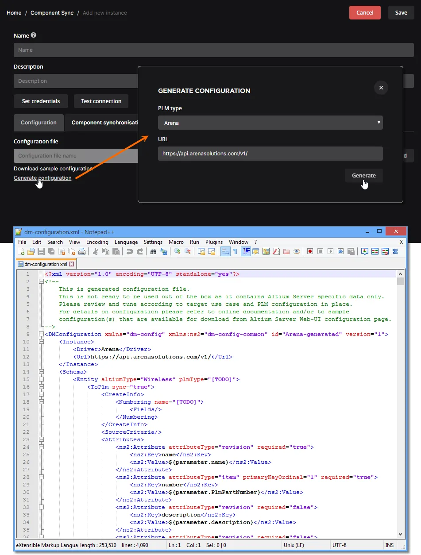Click Zoom Out icon in Notepad++ toolbar
This screenshot has height=555, width=421.
[188, 251]
